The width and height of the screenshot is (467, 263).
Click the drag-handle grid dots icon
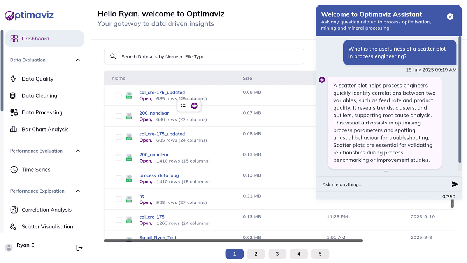point(183,106)
